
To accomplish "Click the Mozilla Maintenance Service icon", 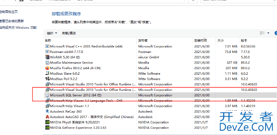I will [47, 63].
